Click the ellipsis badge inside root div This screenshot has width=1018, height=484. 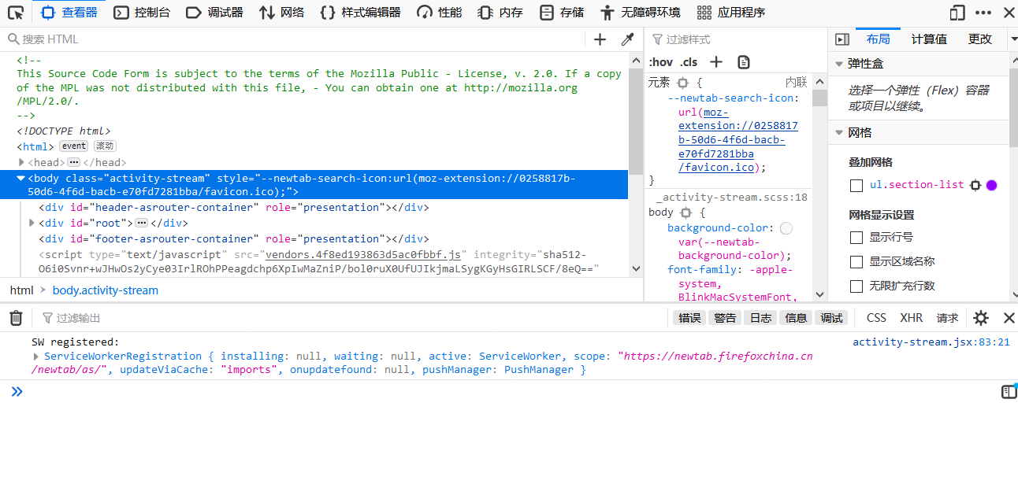pos(142,223)
